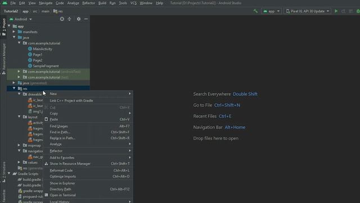Open the Favorites side tab

coord(4,196)
